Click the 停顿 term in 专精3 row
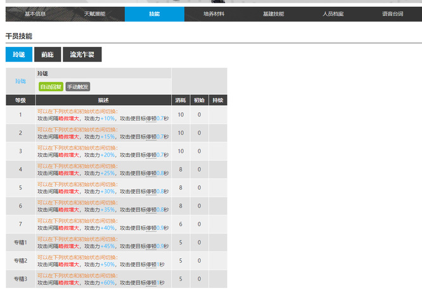Image resolution: width=422 pixels, height=295 pixels. [151, 283]
